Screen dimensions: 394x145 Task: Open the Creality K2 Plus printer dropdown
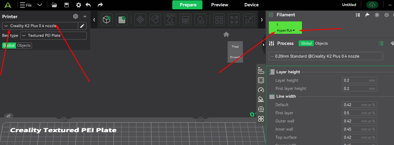[40, 26]
